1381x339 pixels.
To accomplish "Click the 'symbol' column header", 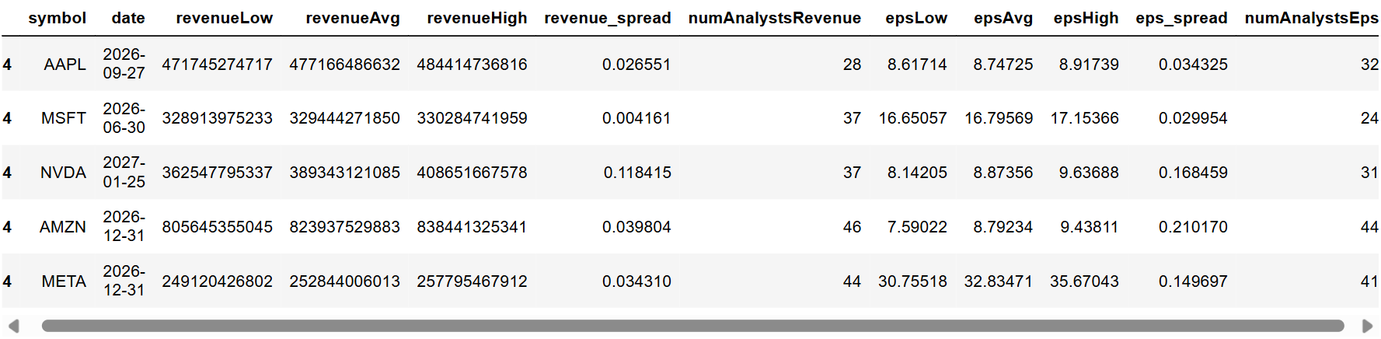I will pyautogui.click(x=58, y=18).
